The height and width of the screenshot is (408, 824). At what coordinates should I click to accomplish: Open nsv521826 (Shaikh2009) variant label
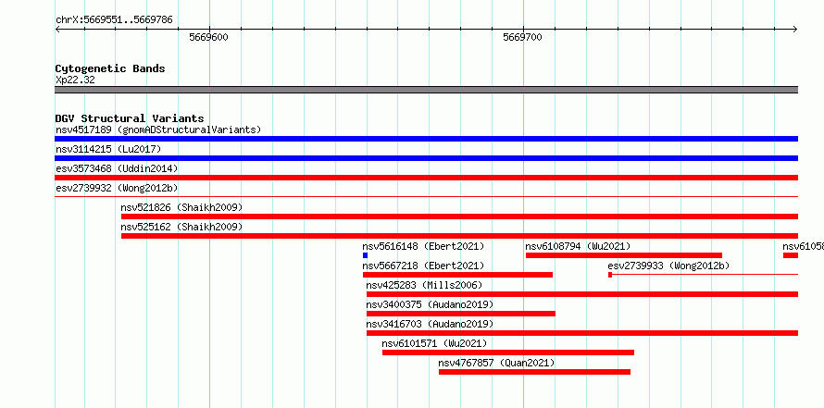181,207
